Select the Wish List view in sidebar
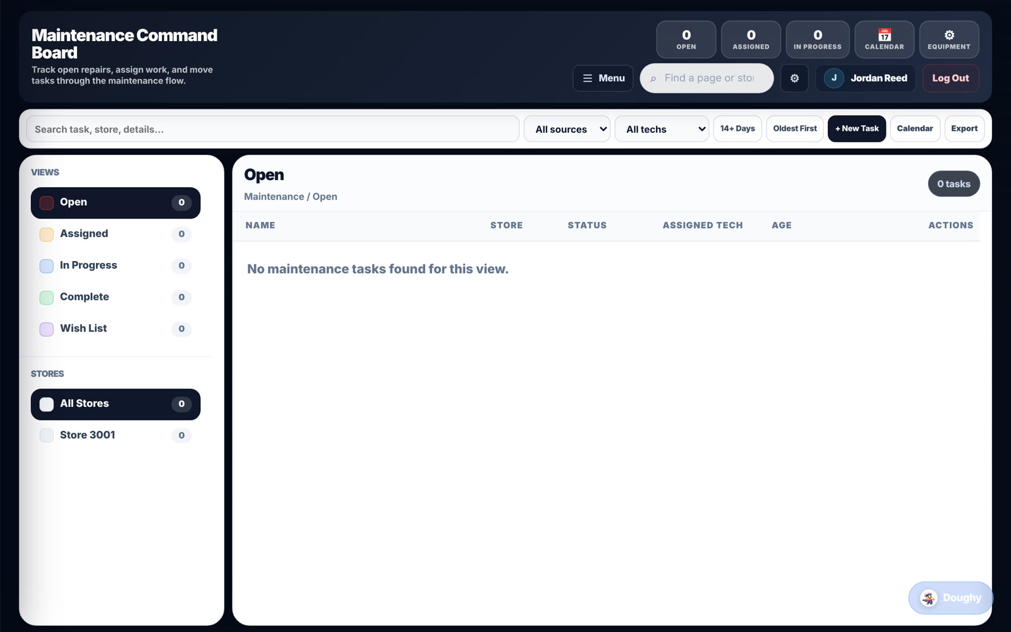Image resolution: width=1011 pixels, height=632 pixels. pos(116,329)
